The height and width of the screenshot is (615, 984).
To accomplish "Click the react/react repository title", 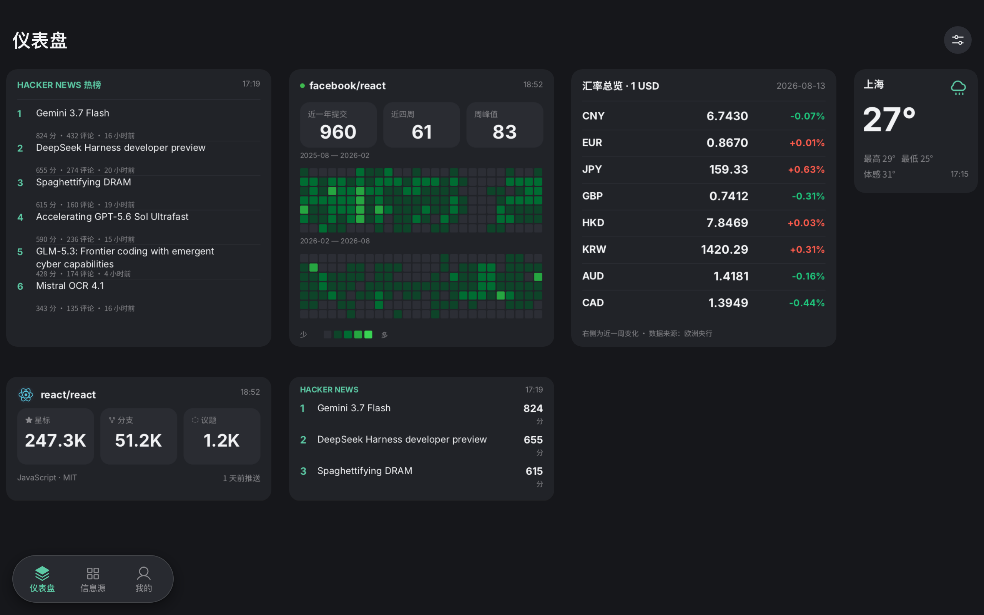I will [x=68, y=394].
